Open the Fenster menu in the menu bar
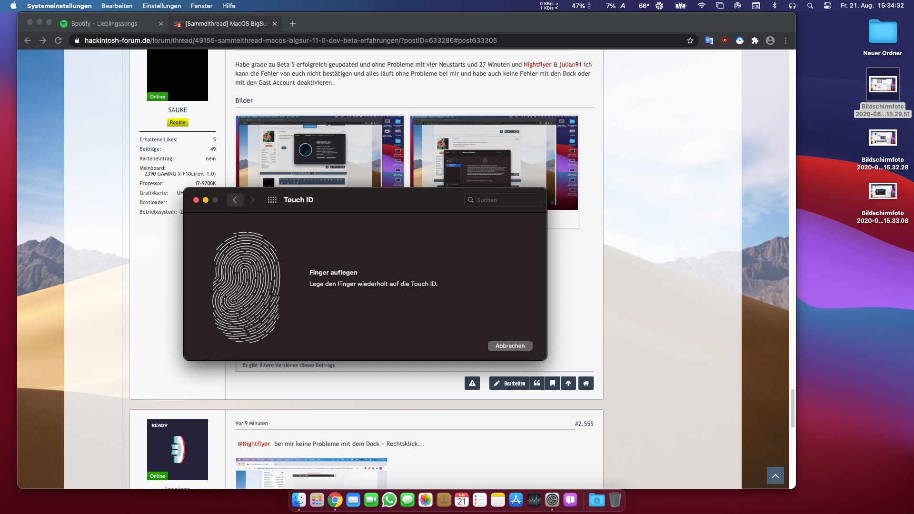 (201, 6)
